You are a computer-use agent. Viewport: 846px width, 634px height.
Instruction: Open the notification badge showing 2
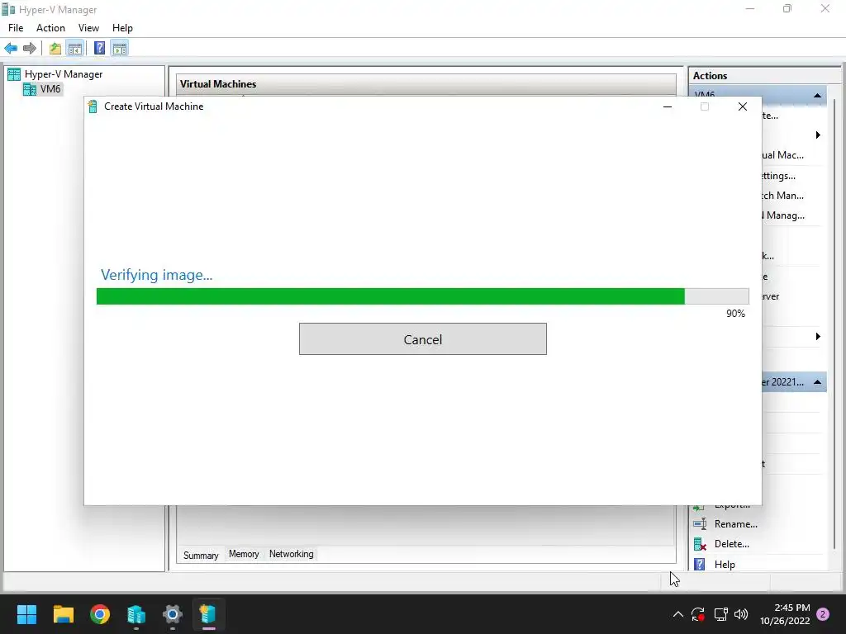(823, 614)
